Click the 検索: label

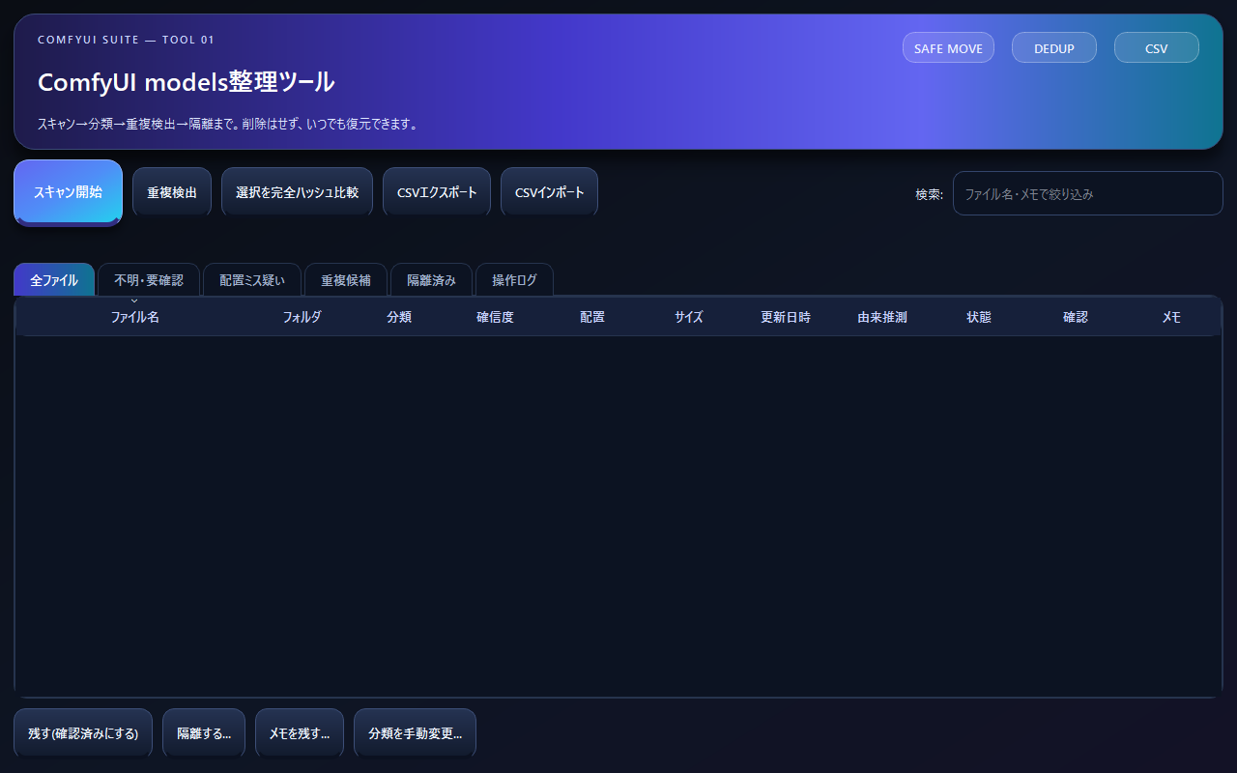(x=930, y=194)
